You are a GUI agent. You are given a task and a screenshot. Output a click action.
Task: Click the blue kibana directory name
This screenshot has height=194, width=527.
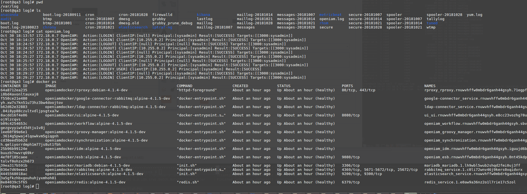click(x=203, y=15)
